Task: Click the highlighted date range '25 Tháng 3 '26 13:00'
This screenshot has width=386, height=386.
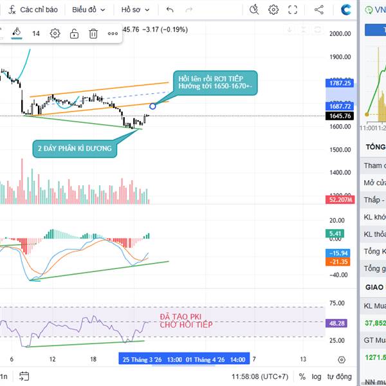Action: pyautogui.click(x=152, y=360)
